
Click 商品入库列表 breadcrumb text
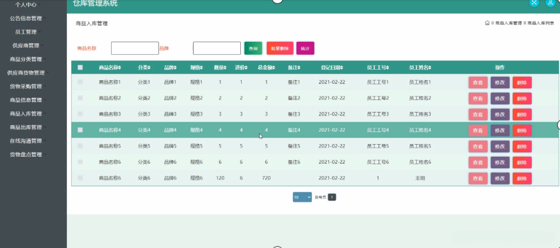click(541, 23)
